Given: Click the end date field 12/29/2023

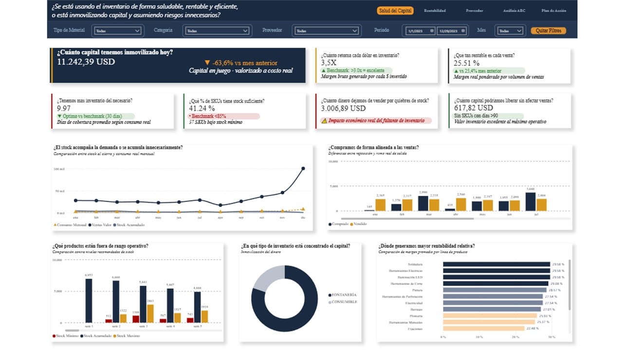Looking at the screenshot, I should point(452,31).
